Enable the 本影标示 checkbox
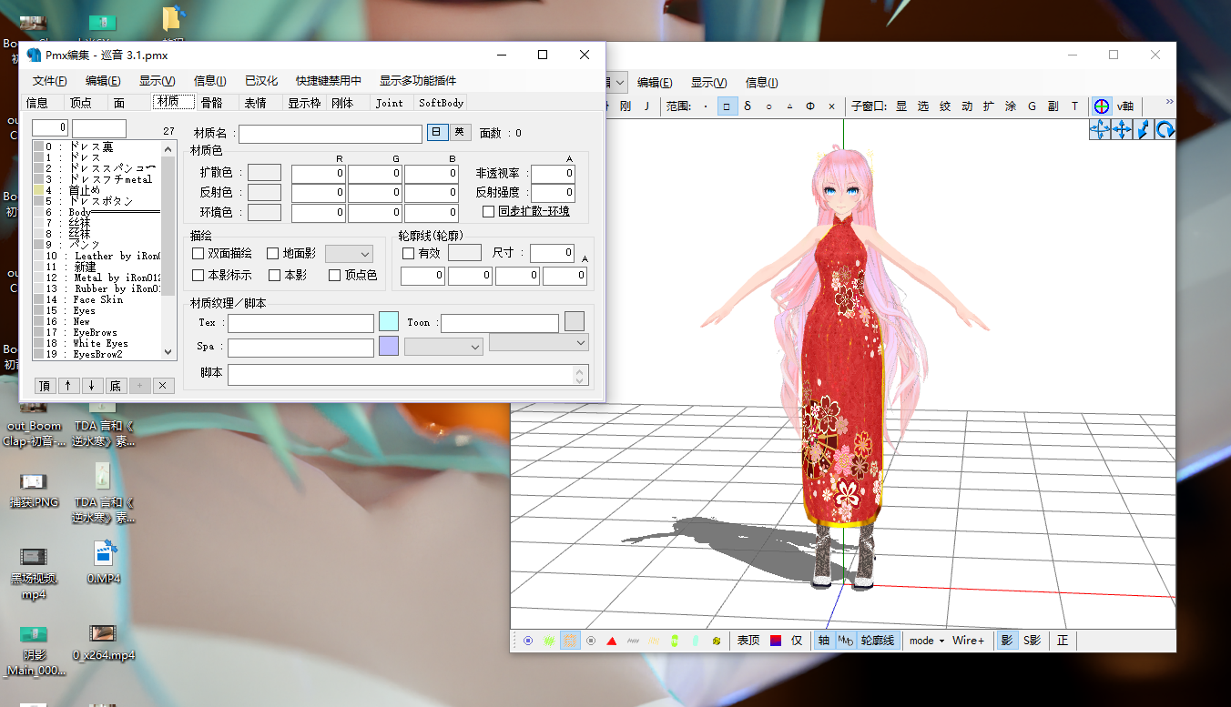Image resolution: width=1231 pixels, height=707 pixels. point(198,275)
